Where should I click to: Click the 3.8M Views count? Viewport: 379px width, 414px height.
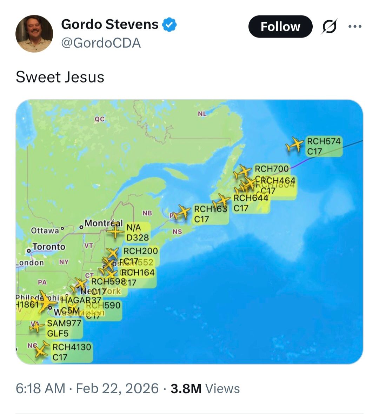click(205, 388)
